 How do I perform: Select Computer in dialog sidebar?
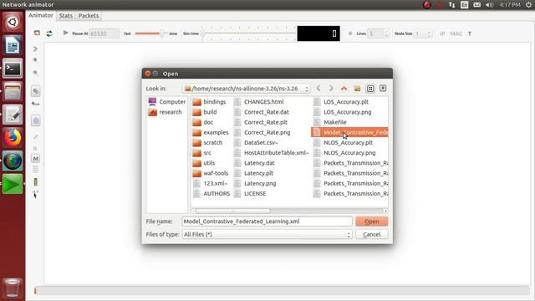167,102
